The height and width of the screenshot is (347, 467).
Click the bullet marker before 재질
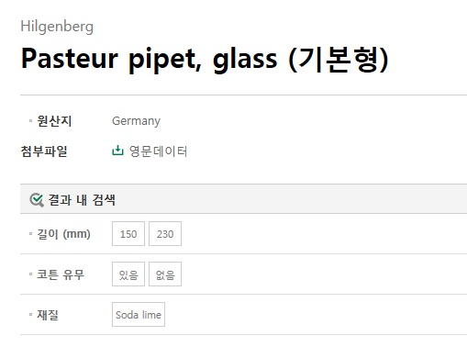click(x=30, y=315)
